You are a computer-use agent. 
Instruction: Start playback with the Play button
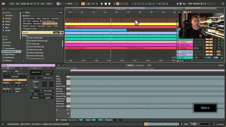102,4
